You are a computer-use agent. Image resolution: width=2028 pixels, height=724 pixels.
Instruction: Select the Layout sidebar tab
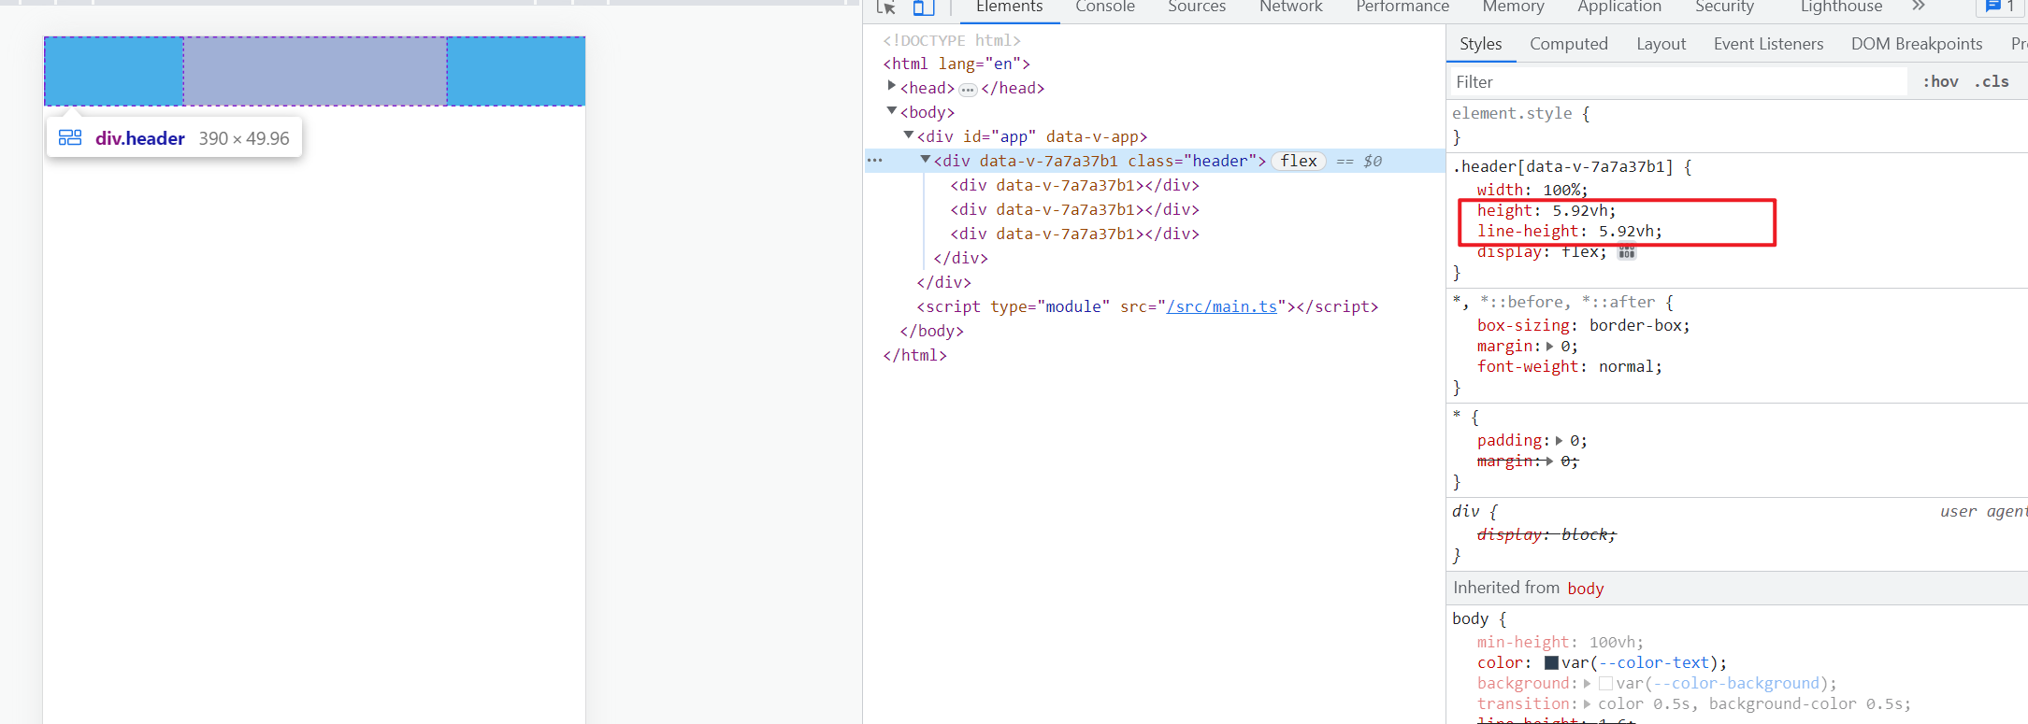(x=1661, y=44)
